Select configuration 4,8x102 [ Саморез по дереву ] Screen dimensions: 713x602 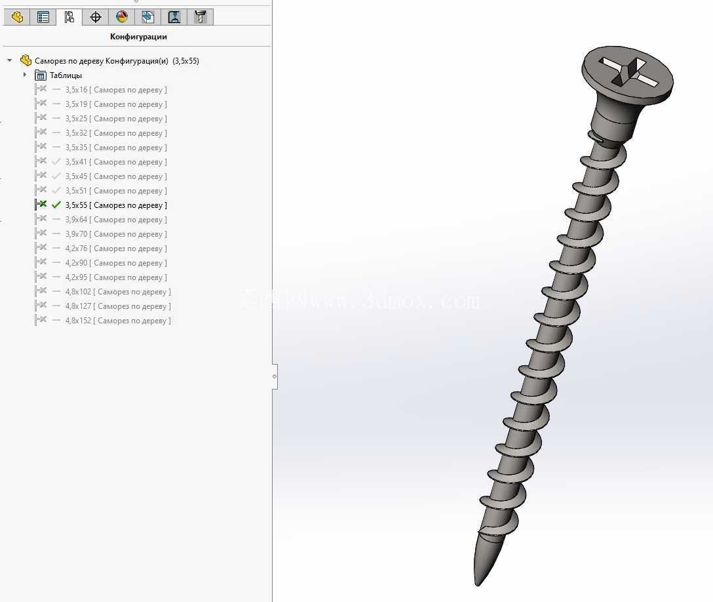click(118, 292)
